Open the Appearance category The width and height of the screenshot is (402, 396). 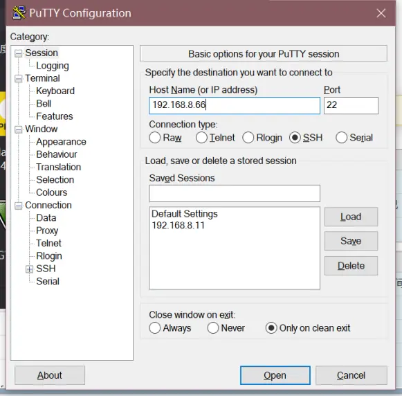coord(62,141)
